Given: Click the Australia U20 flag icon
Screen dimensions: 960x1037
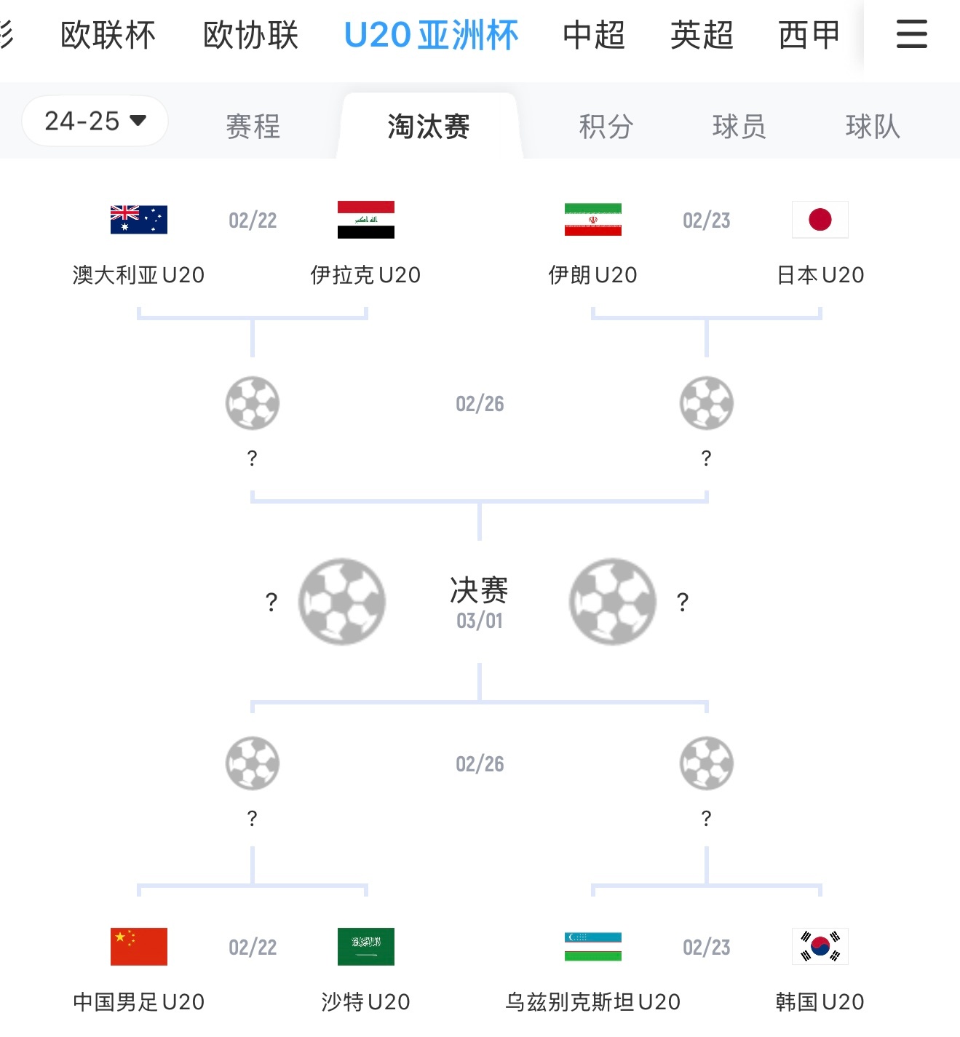Looking at the screenshot, I should pos(138,220).
